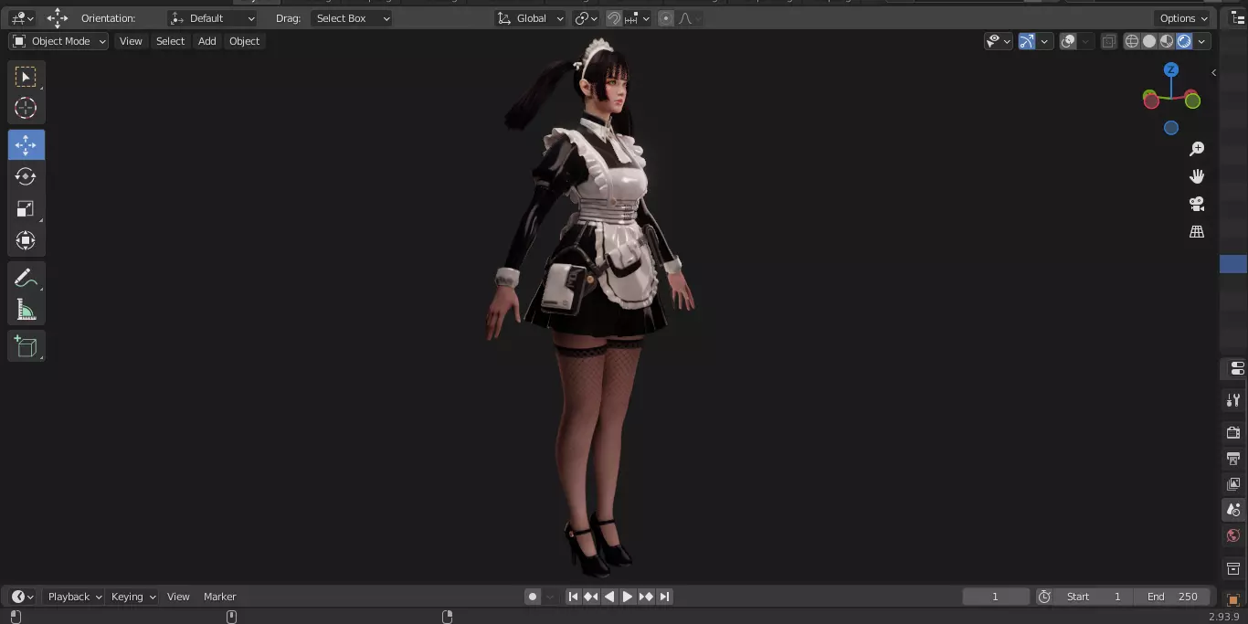The width and height of the screenshot is (1248, 624).
Task: Open object visibility filter eye dropdown
Action: (999, 41)
